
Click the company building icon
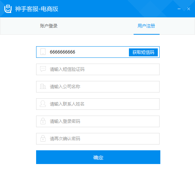tap(43, 86)
